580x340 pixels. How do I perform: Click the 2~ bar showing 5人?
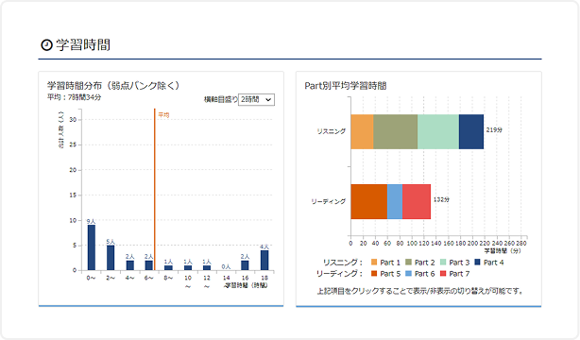pos(111,258)
